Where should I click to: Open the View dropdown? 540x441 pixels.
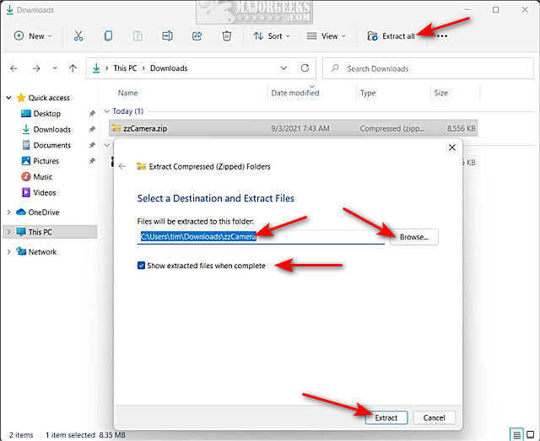pyautogui.click(x=326, y=35)
